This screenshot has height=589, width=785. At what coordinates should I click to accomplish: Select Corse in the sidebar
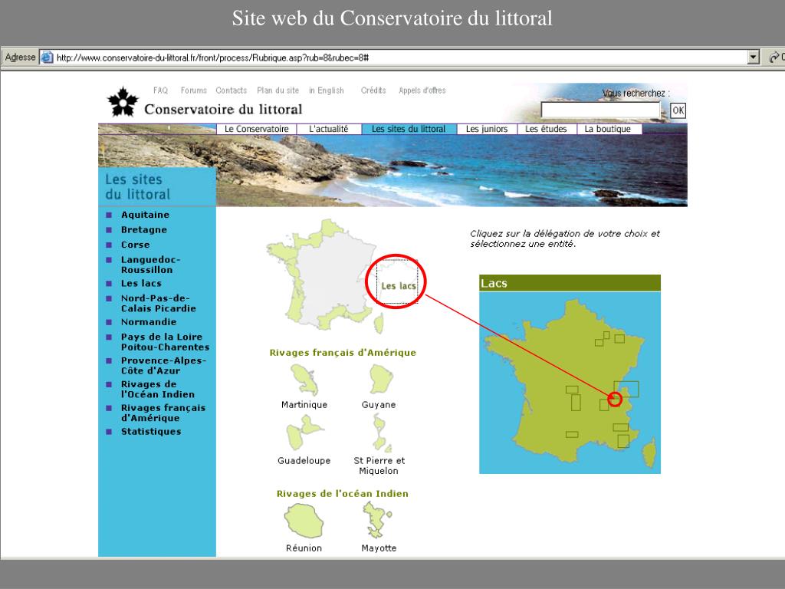[x=135, y=245]
